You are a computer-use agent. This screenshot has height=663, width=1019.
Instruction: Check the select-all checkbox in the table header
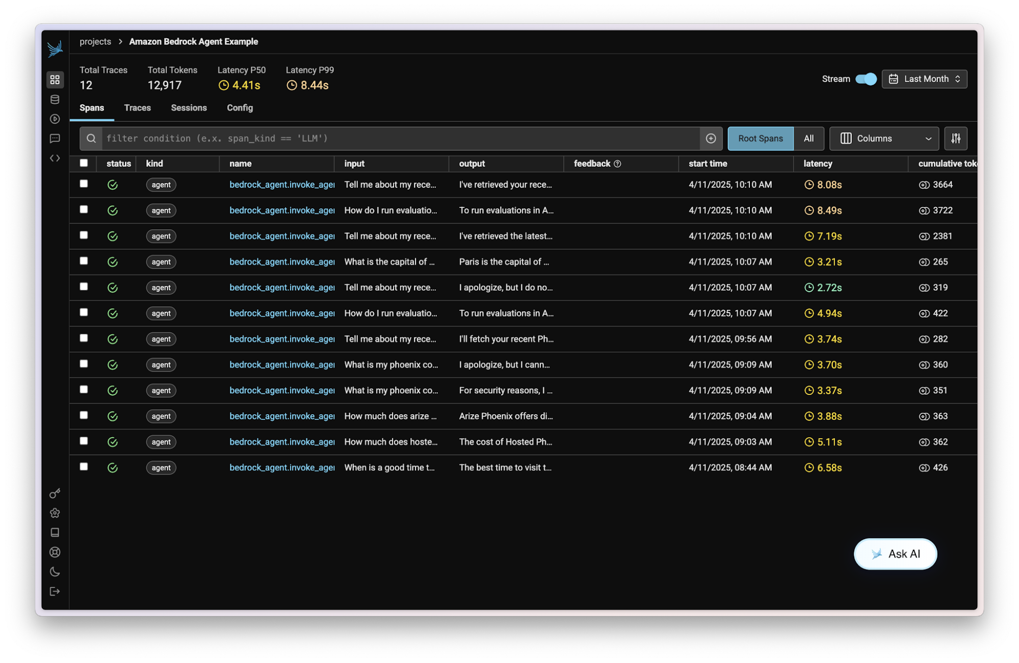(x=84, y=163)
